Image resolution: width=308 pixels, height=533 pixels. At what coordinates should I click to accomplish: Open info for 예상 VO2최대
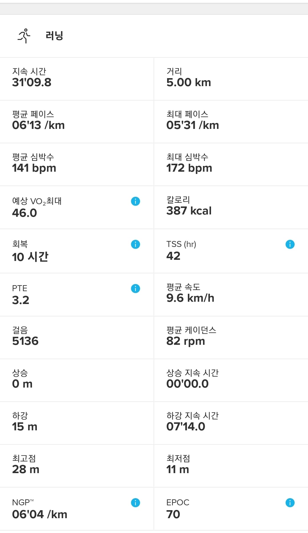coord(135,201)
